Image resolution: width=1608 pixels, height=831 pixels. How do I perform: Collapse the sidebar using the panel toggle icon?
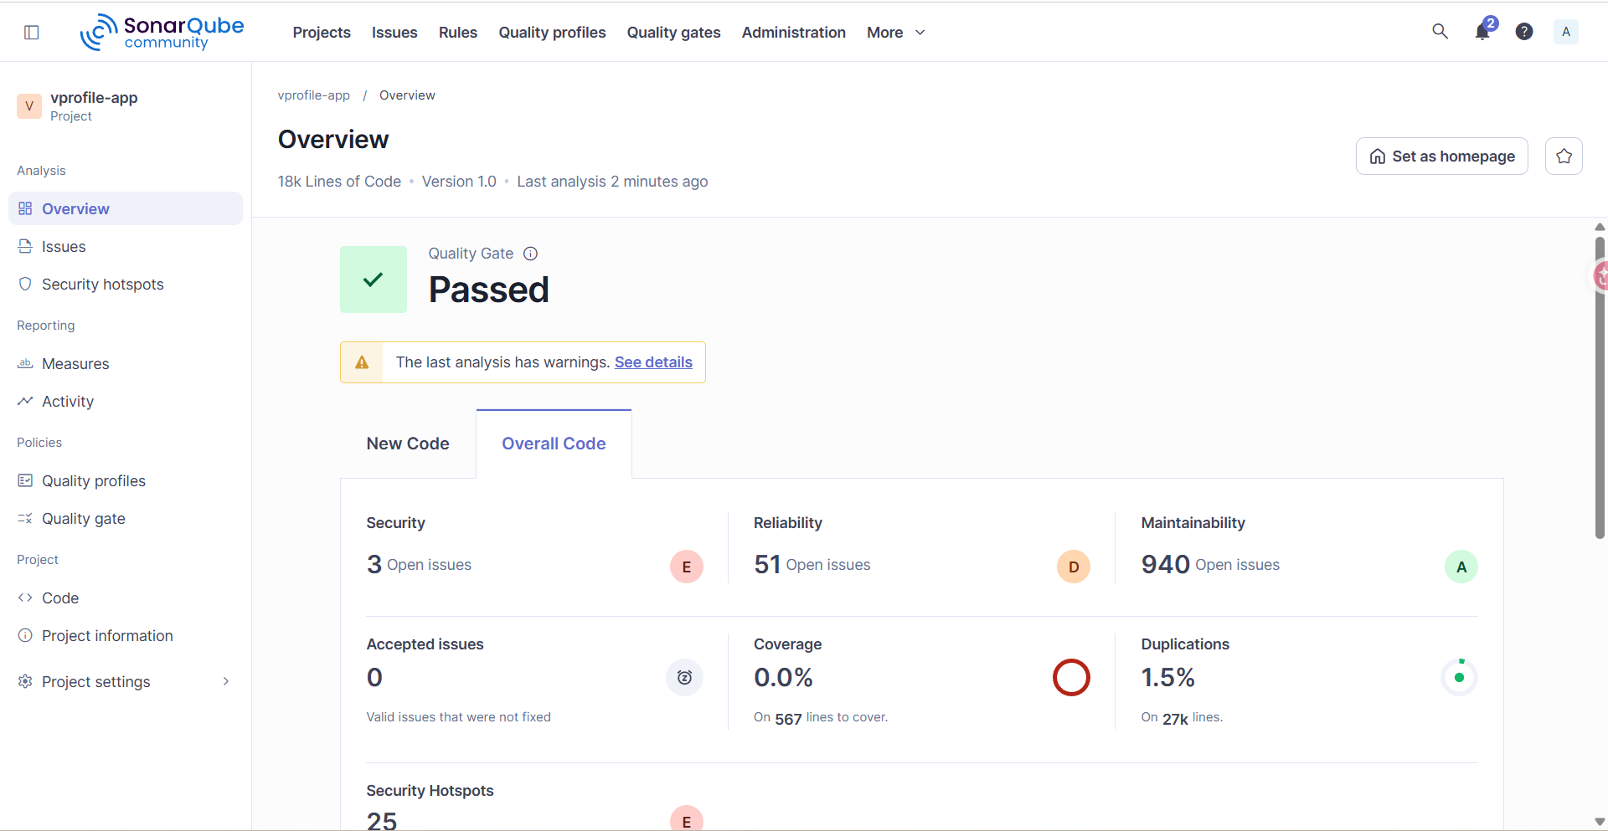click(32, 32)
